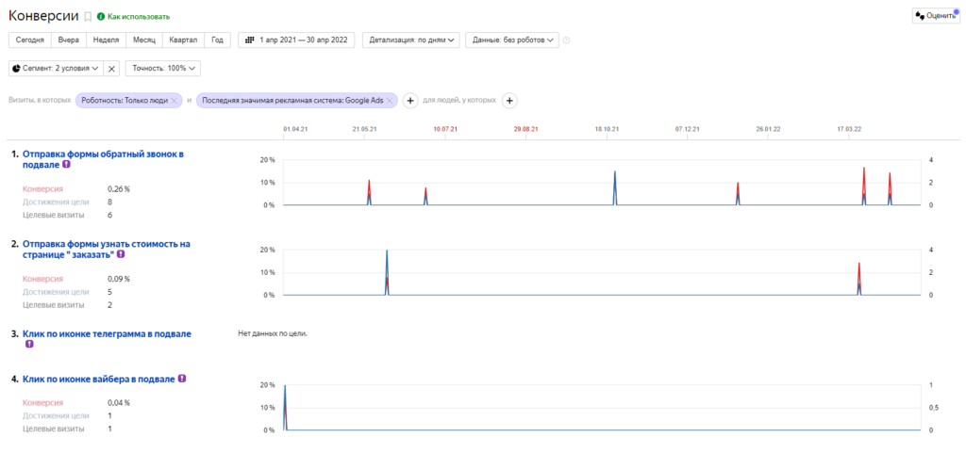The image size is (966, 453).
Task: Click purple info icon of telegram goal
Action: [29, 344]
